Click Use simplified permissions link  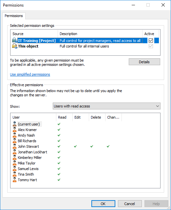point(30,74)
